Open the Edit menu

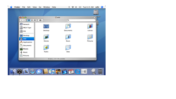click(x=29, y=7)
